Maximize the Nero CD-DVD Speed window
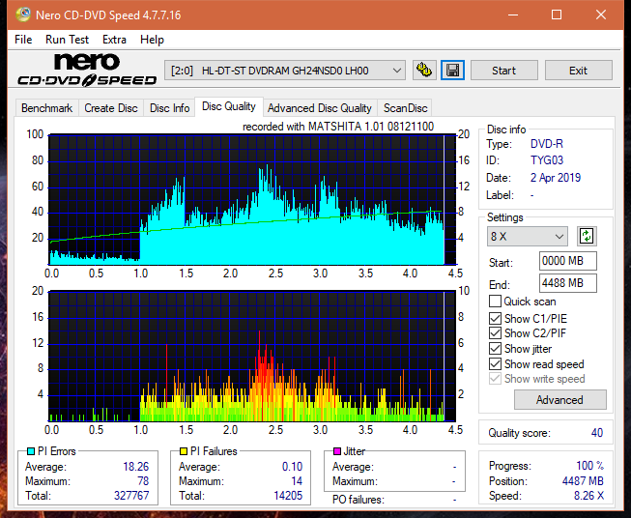Viewport: 631px width, 518px height. [557, 14]
